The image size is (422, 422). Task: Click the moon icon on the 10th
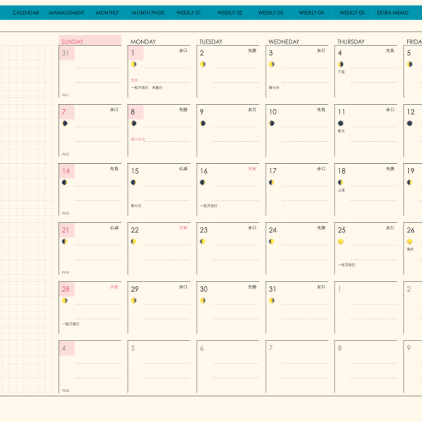[272, 123]
